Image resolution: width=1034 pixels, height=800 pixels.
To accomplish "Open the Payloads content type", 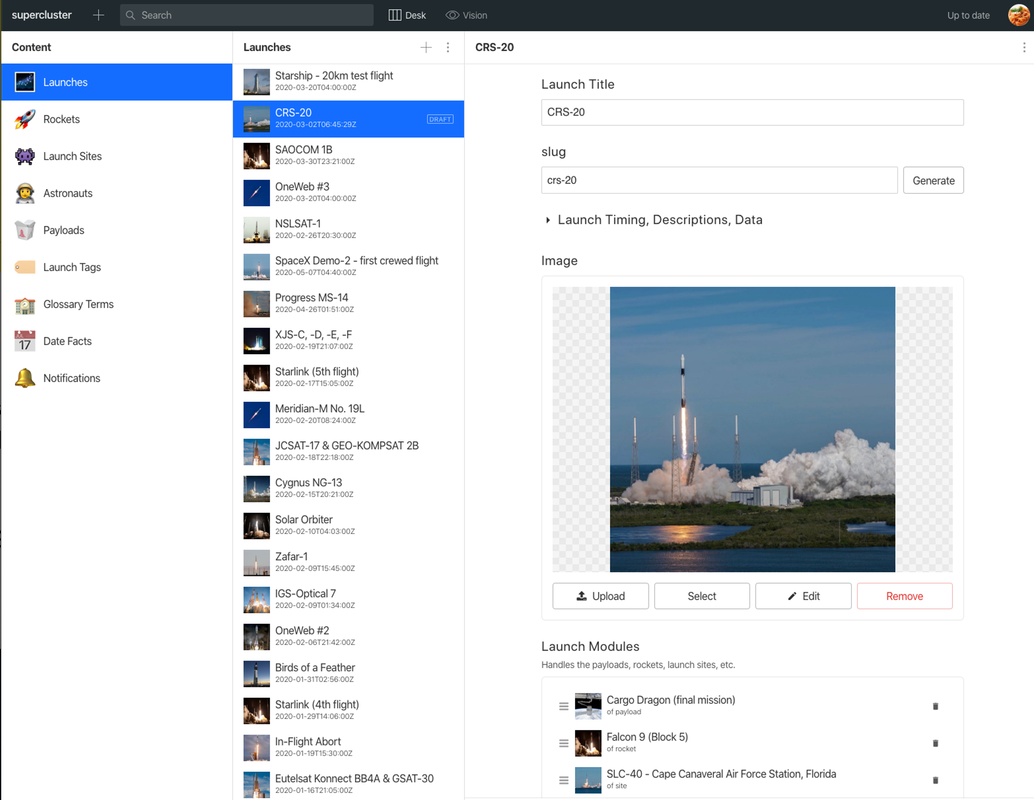I will 117,230.
